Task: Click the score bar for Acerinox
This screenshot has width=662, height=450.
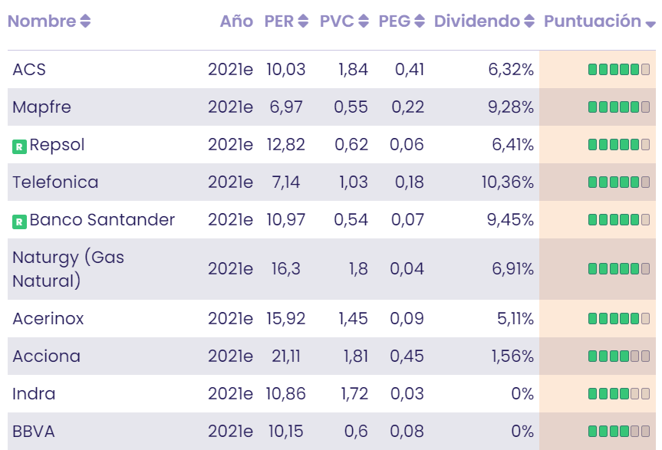Action: pos(620,318)
